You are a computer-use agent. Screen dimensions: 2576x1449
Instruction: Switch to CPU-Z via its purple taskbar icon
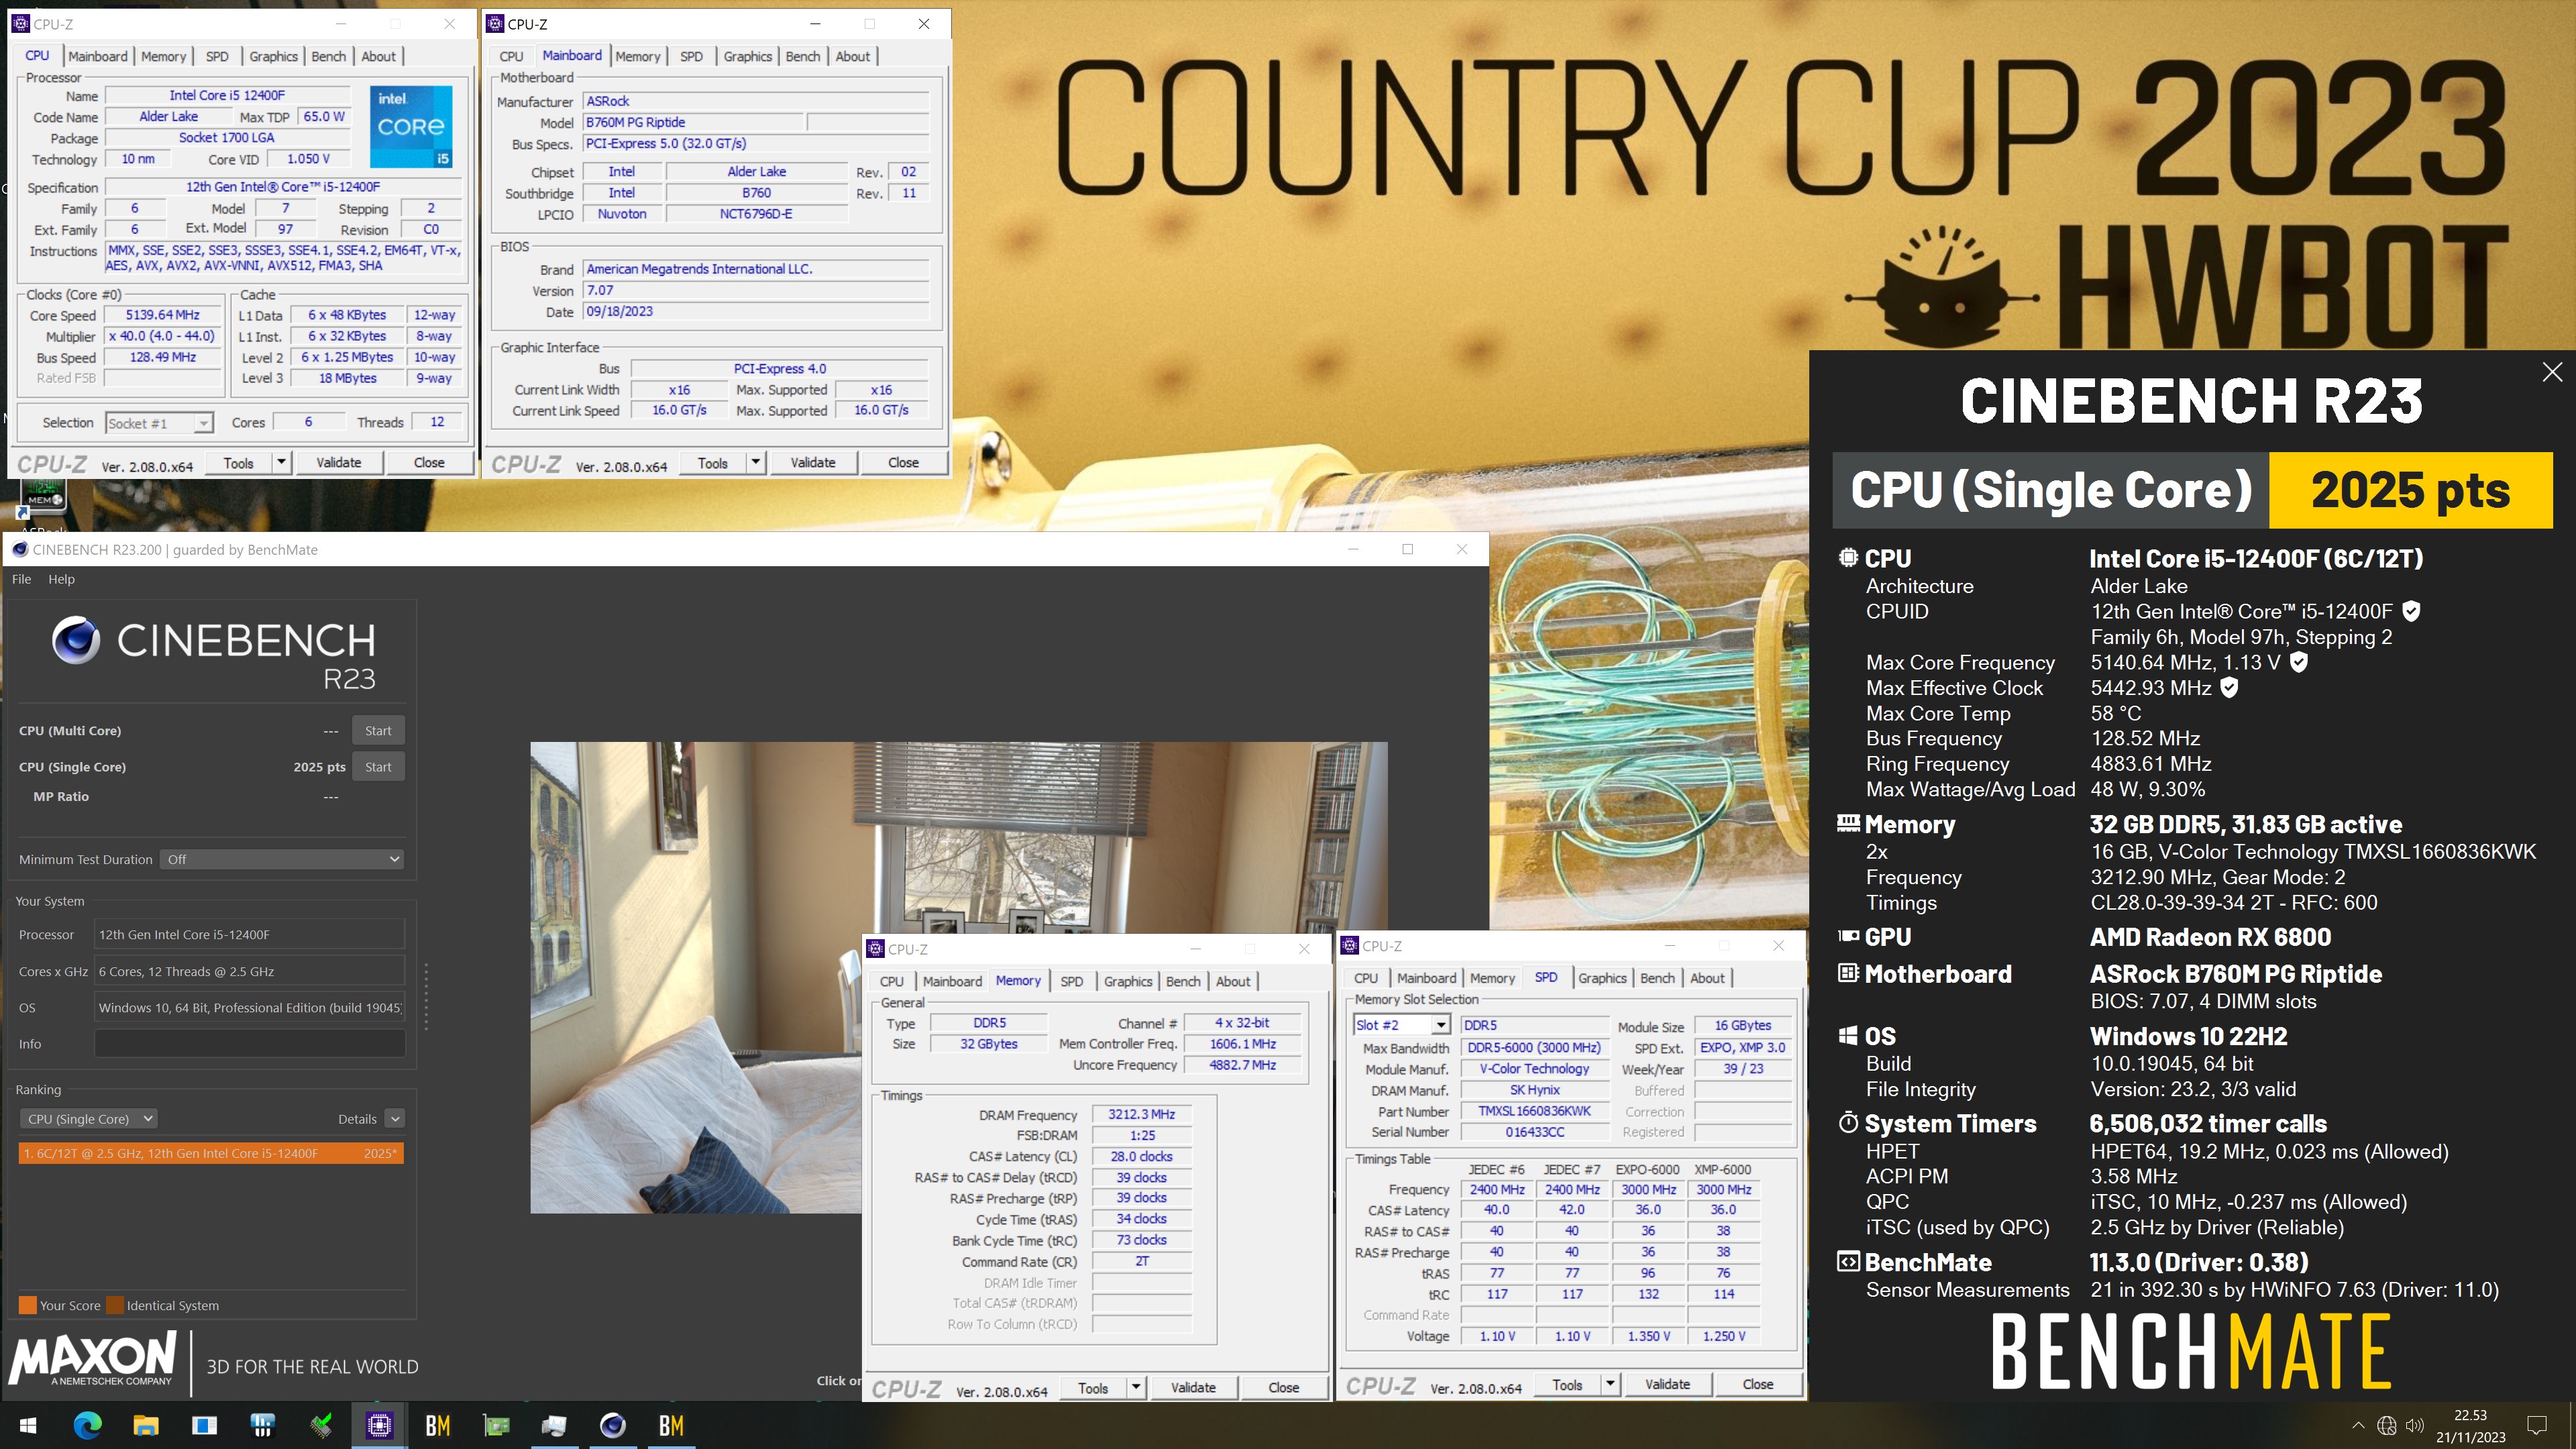(x=379, y=1425)
